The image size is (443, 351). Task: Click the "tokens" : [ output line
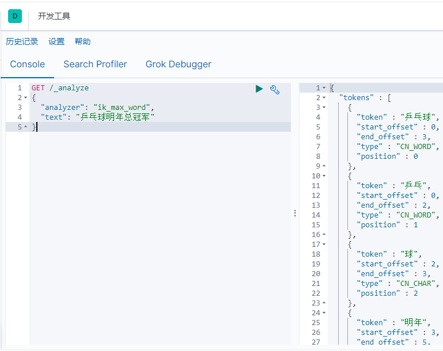coord(365,98)
